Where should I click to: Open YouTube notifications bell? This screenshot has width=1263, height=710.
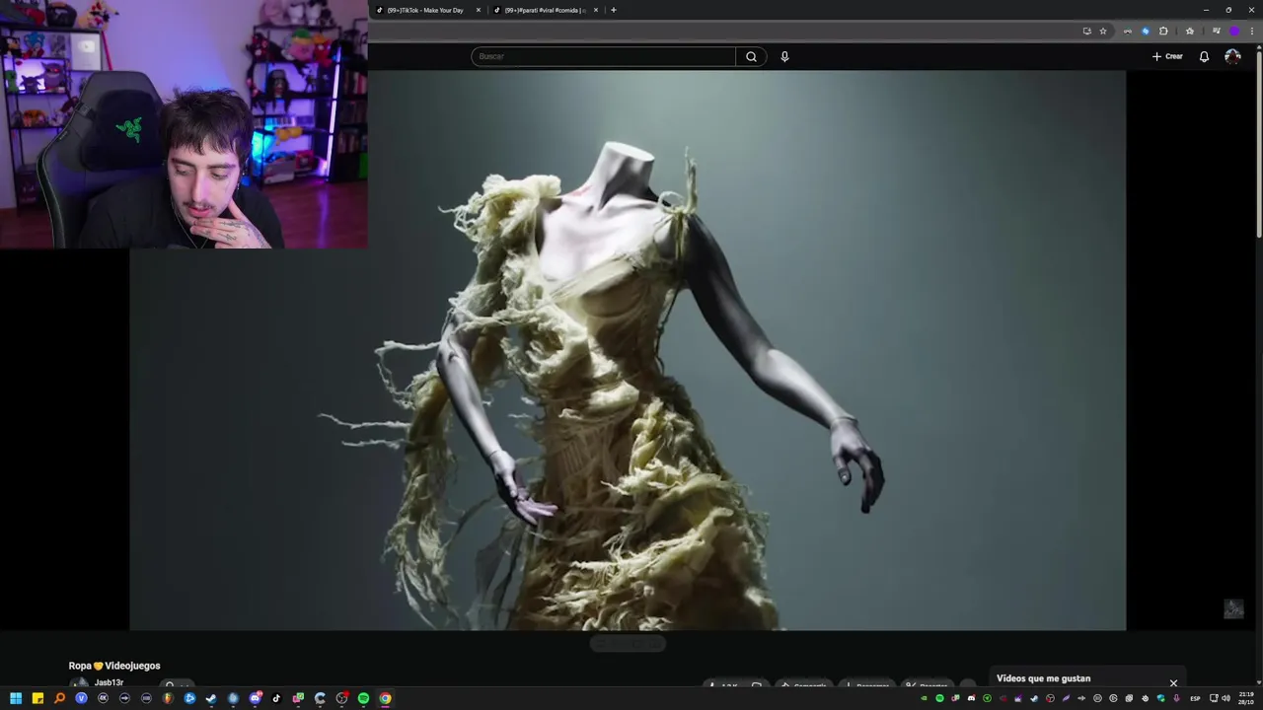(1204, 56)
